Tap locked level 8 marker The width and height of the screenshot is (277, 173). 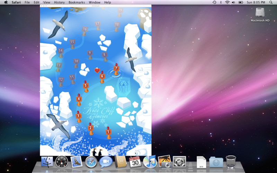point(105,56)
